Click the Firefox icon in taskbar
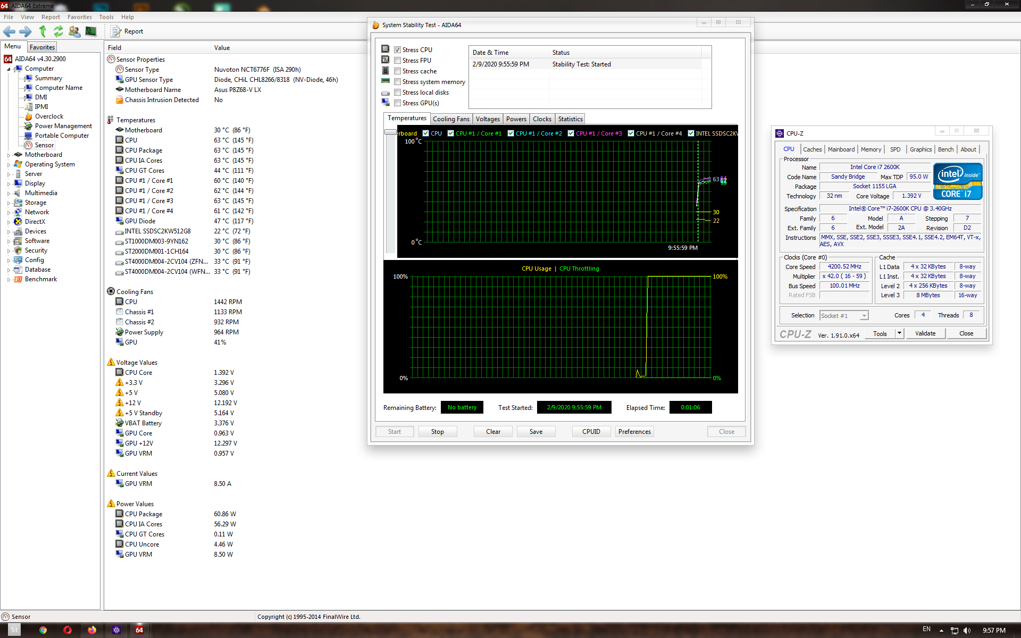Image resolution: width=1021 pixels, height=638 pixels. (x=92, y=630)
